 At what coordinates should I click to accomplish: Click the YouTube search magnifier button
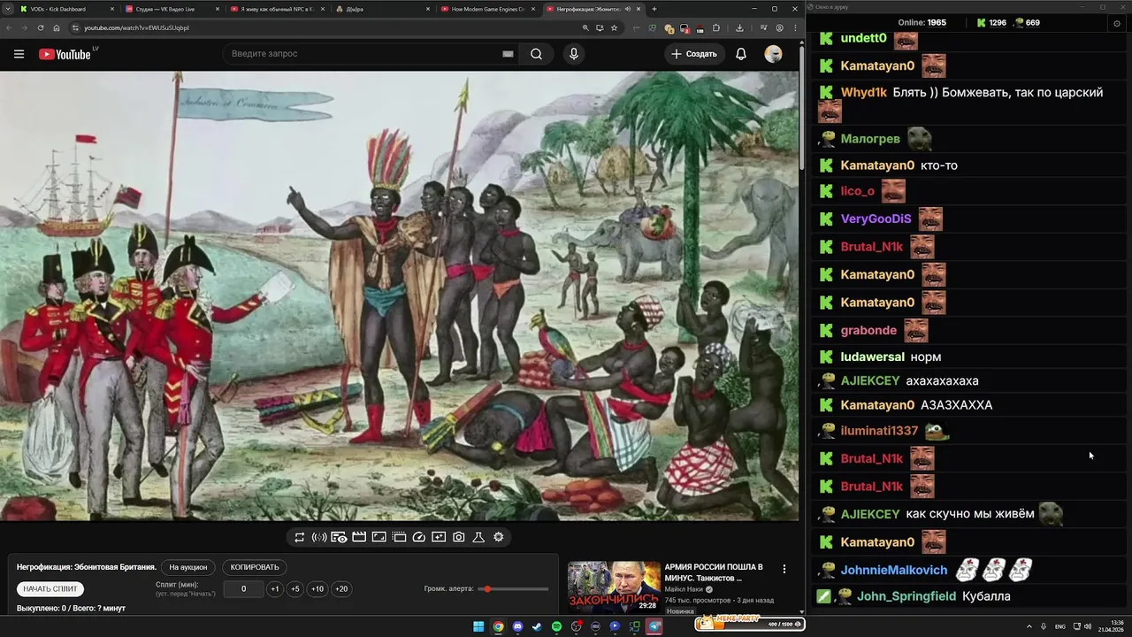tap(536, 54)
